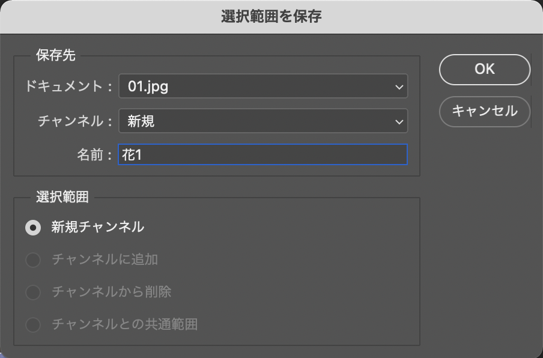This screenshot has width=543, height=358.
Task: Open the チャンネル dropdown showing 新規
Action: pyautogui.click(x=262, y=121)
